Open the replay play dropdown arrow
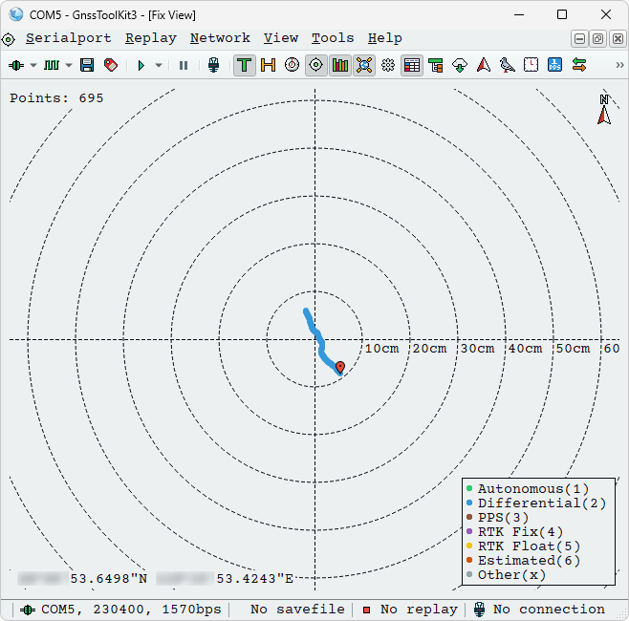629x621 pixels. (x=159, y=65)
